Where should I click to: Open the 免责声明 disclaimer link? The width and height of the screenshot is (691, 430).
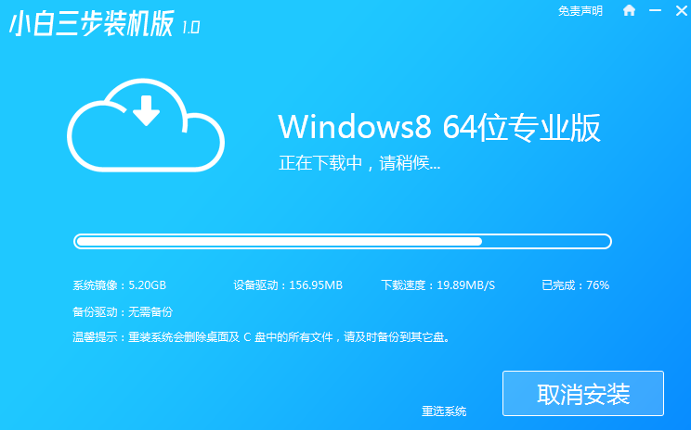[x=580, y=11]
